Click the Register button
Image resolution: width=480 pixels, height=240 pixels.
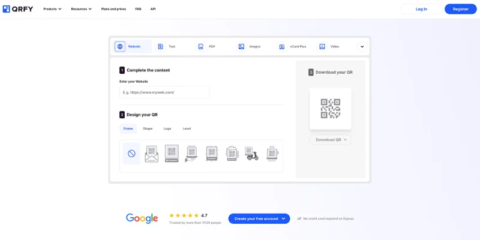point(460,9)
